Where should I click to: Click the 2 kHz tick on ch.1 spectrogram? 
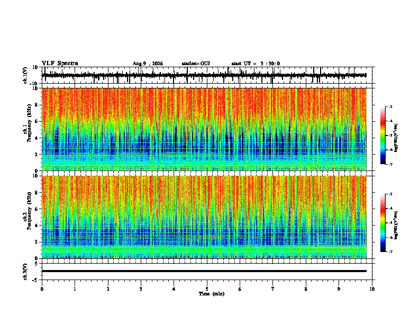[37, 155]
